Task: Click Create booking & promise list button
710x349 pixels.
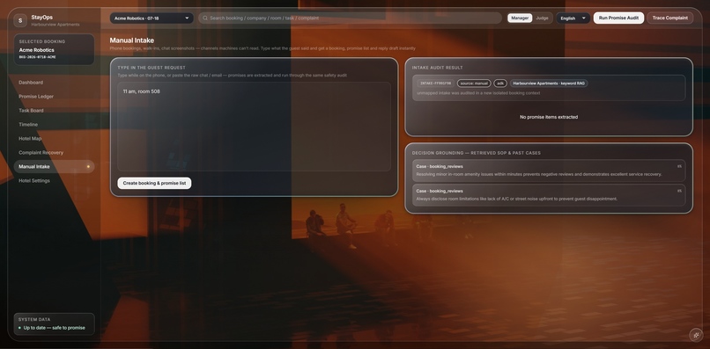Action: (154, 183)
